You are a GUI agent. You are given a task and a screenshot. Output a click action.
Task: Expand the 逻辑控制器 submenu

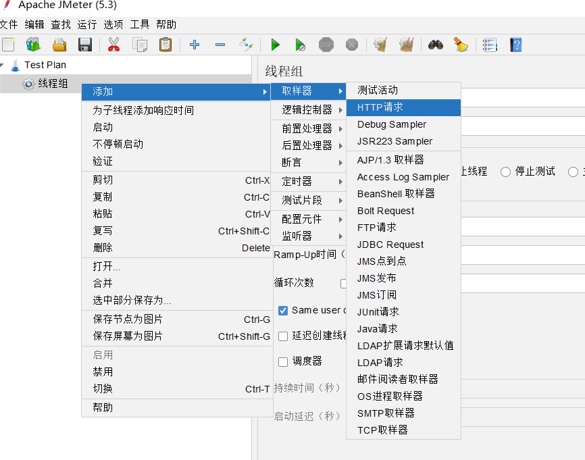309,109
